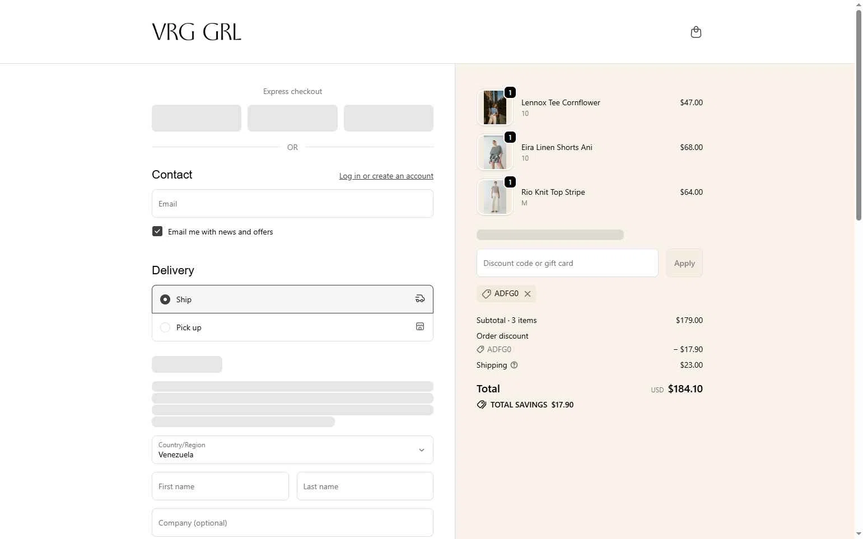Open the shopping bag icon
Viewport: 863px width, 539px height.
pos(696,32)
